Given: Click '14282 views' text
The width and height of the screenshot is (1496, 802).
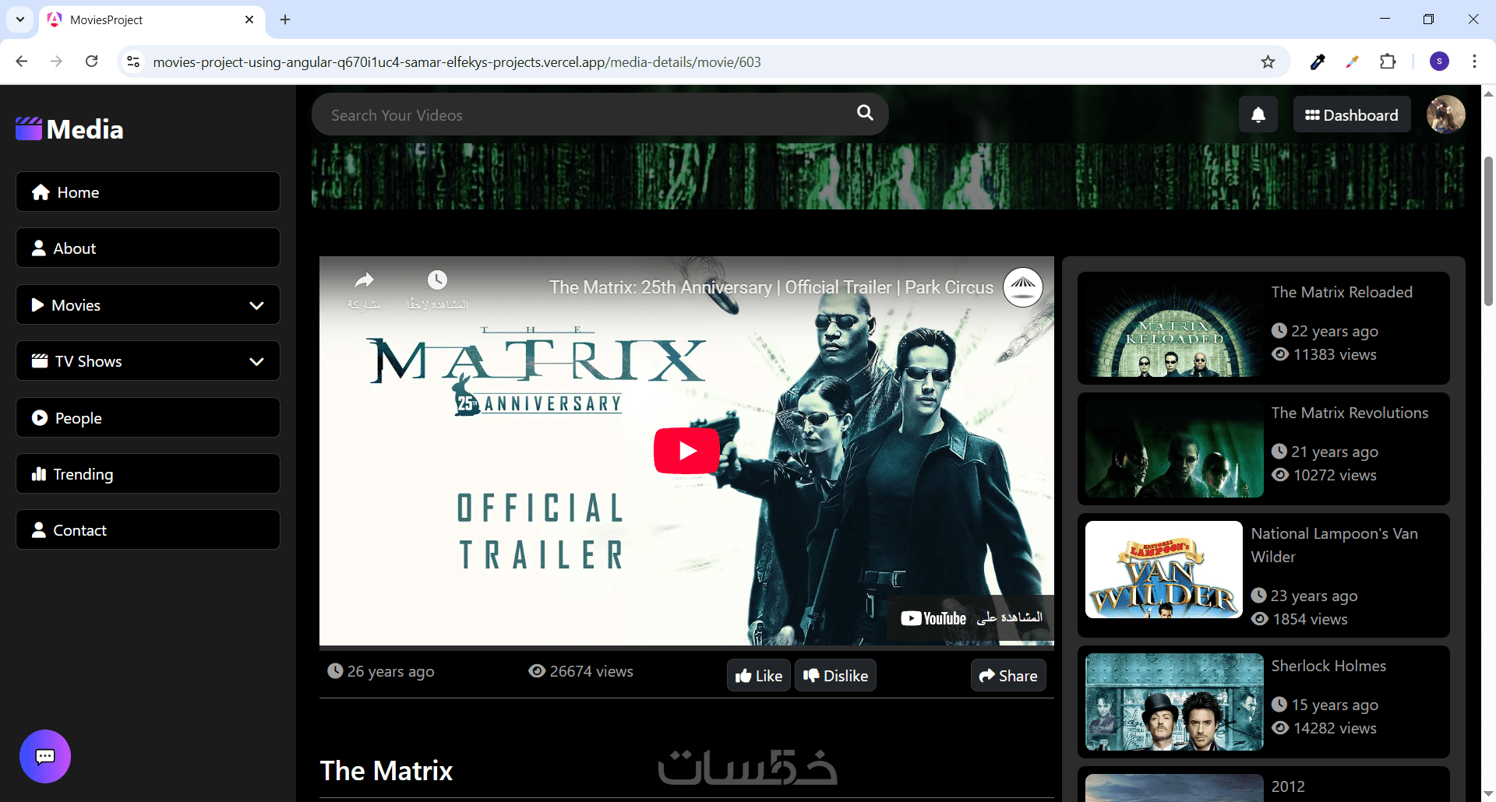Looking at the screenshot, I should point(1335,728).
